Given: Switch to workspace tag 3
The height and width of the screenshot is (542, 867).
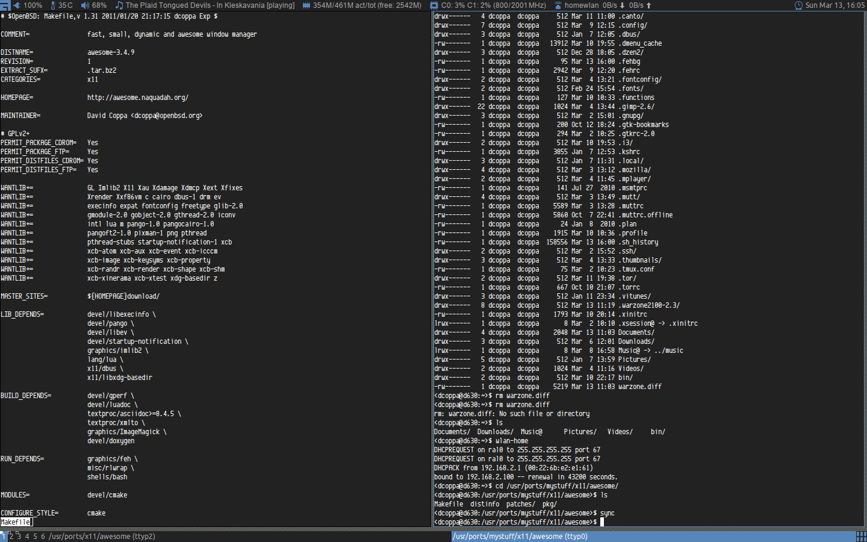Looking at the screenshot, I should point(19,536).
